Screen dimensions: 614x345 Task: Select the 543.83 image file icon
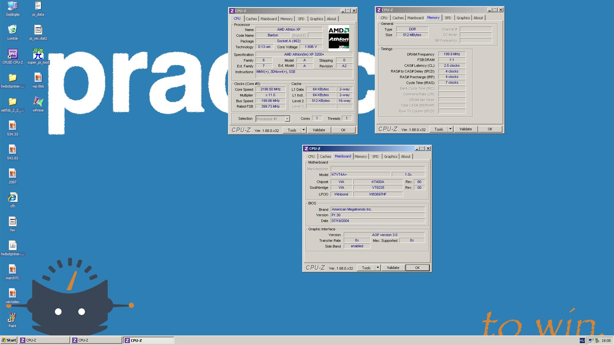[x=12, y=152]
